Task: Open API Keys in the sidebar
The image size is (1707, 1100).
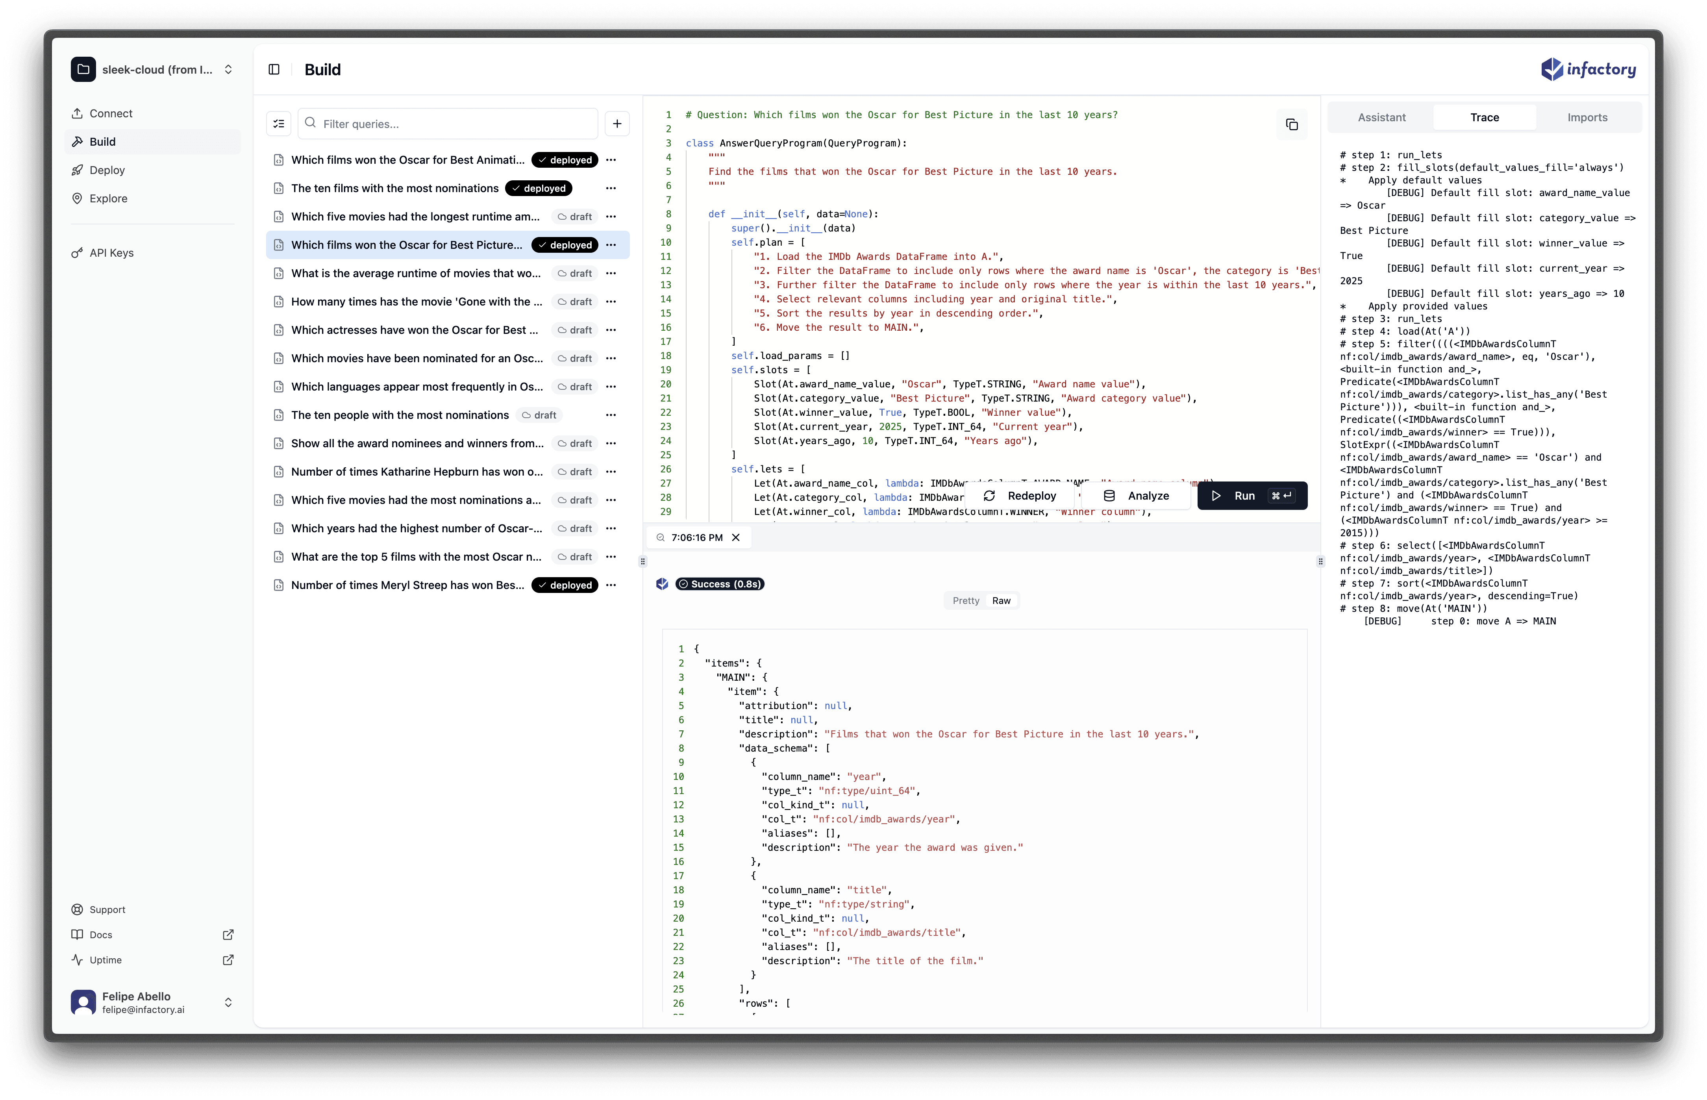Action: tap(152, 253)
